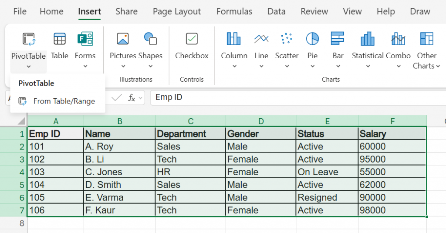This screenshot has height=233, width=446.
Task: Click the Scatter chart icon
Action: [287, 40]
